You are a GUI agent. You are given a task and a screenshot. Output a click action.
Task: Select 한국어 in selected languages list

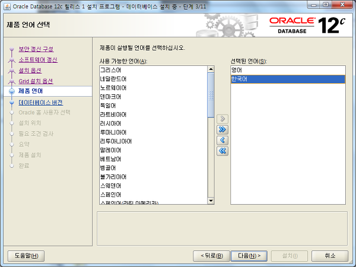click(x=288, y=79)
